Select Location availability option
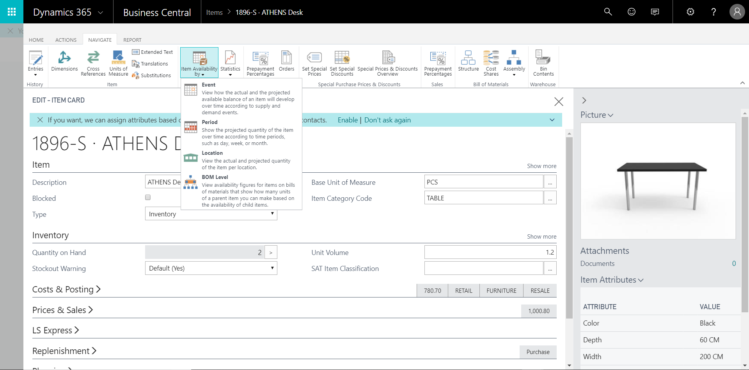Image resolution: width=749 pixels, height=370 pixels. click(x=241, y=160)
